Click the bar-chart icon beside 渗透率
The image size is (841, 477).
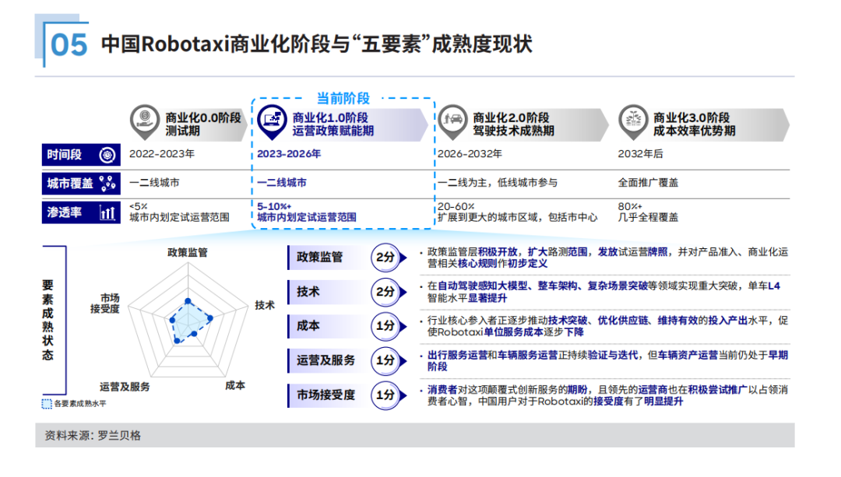pos(108,212)
